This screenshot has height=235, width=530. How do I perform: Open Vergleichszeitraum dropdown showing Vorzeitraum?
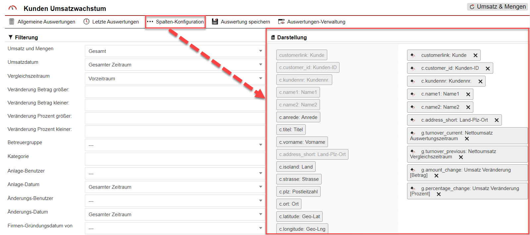pyautogui.click(x=175, y=79)
